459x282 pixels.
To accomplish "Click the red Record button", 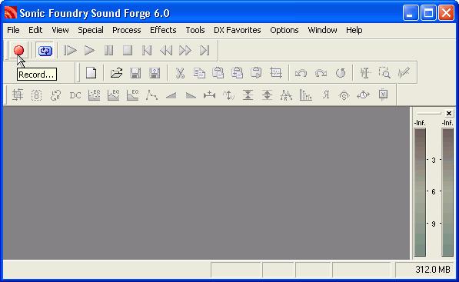I will click(x=18, y=51).
